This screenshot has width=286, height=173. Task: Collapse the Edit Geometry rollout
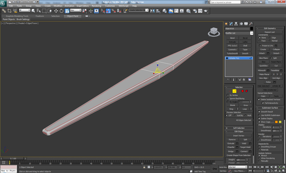tap(270, 29)
